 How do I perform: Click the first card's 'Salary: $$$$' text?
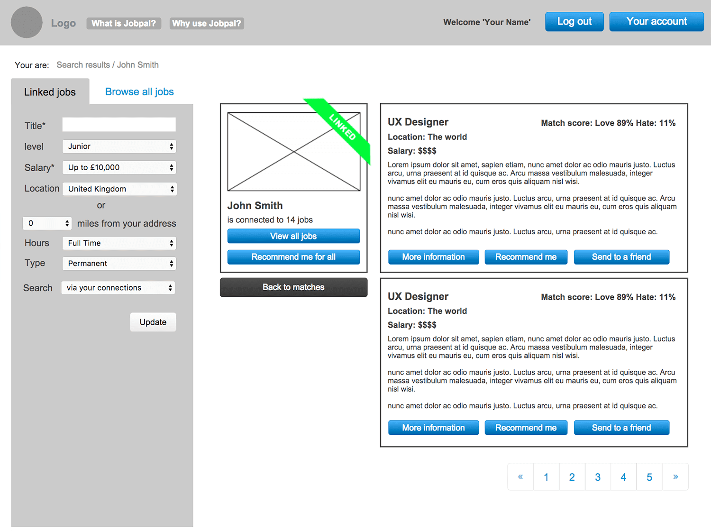point(412,151)
